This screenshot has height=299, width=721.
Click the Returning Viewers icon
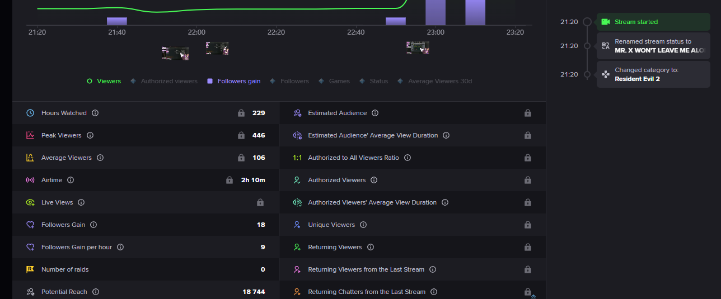coord(297,247)
